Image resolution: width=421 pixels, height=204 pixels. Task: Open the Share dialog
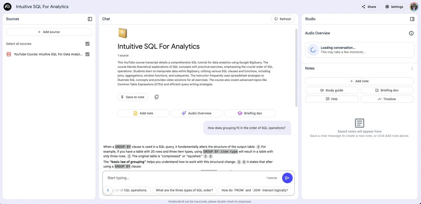click(369, 7)
